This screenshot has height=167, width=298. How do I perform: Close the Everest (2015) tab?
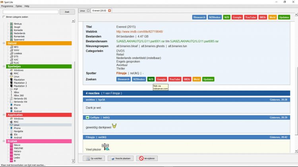110,11
